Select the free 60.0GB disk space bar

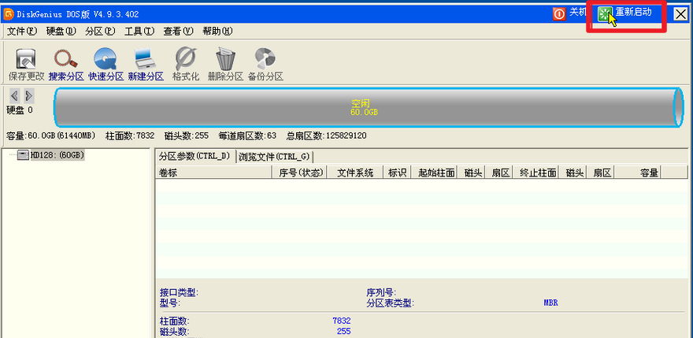click(369, 107)
